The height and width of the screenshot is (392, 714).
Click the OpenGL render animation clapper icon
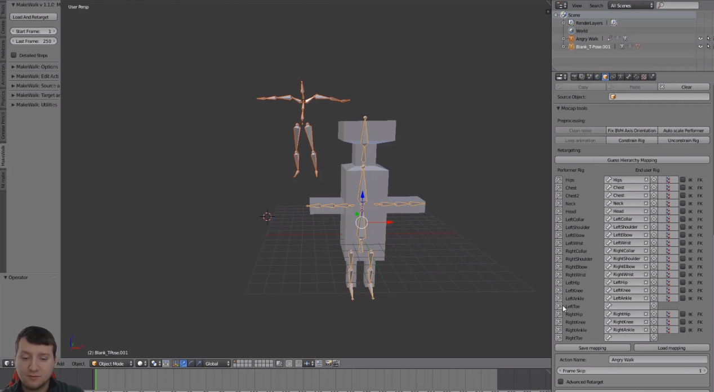(x=336, y=364)
